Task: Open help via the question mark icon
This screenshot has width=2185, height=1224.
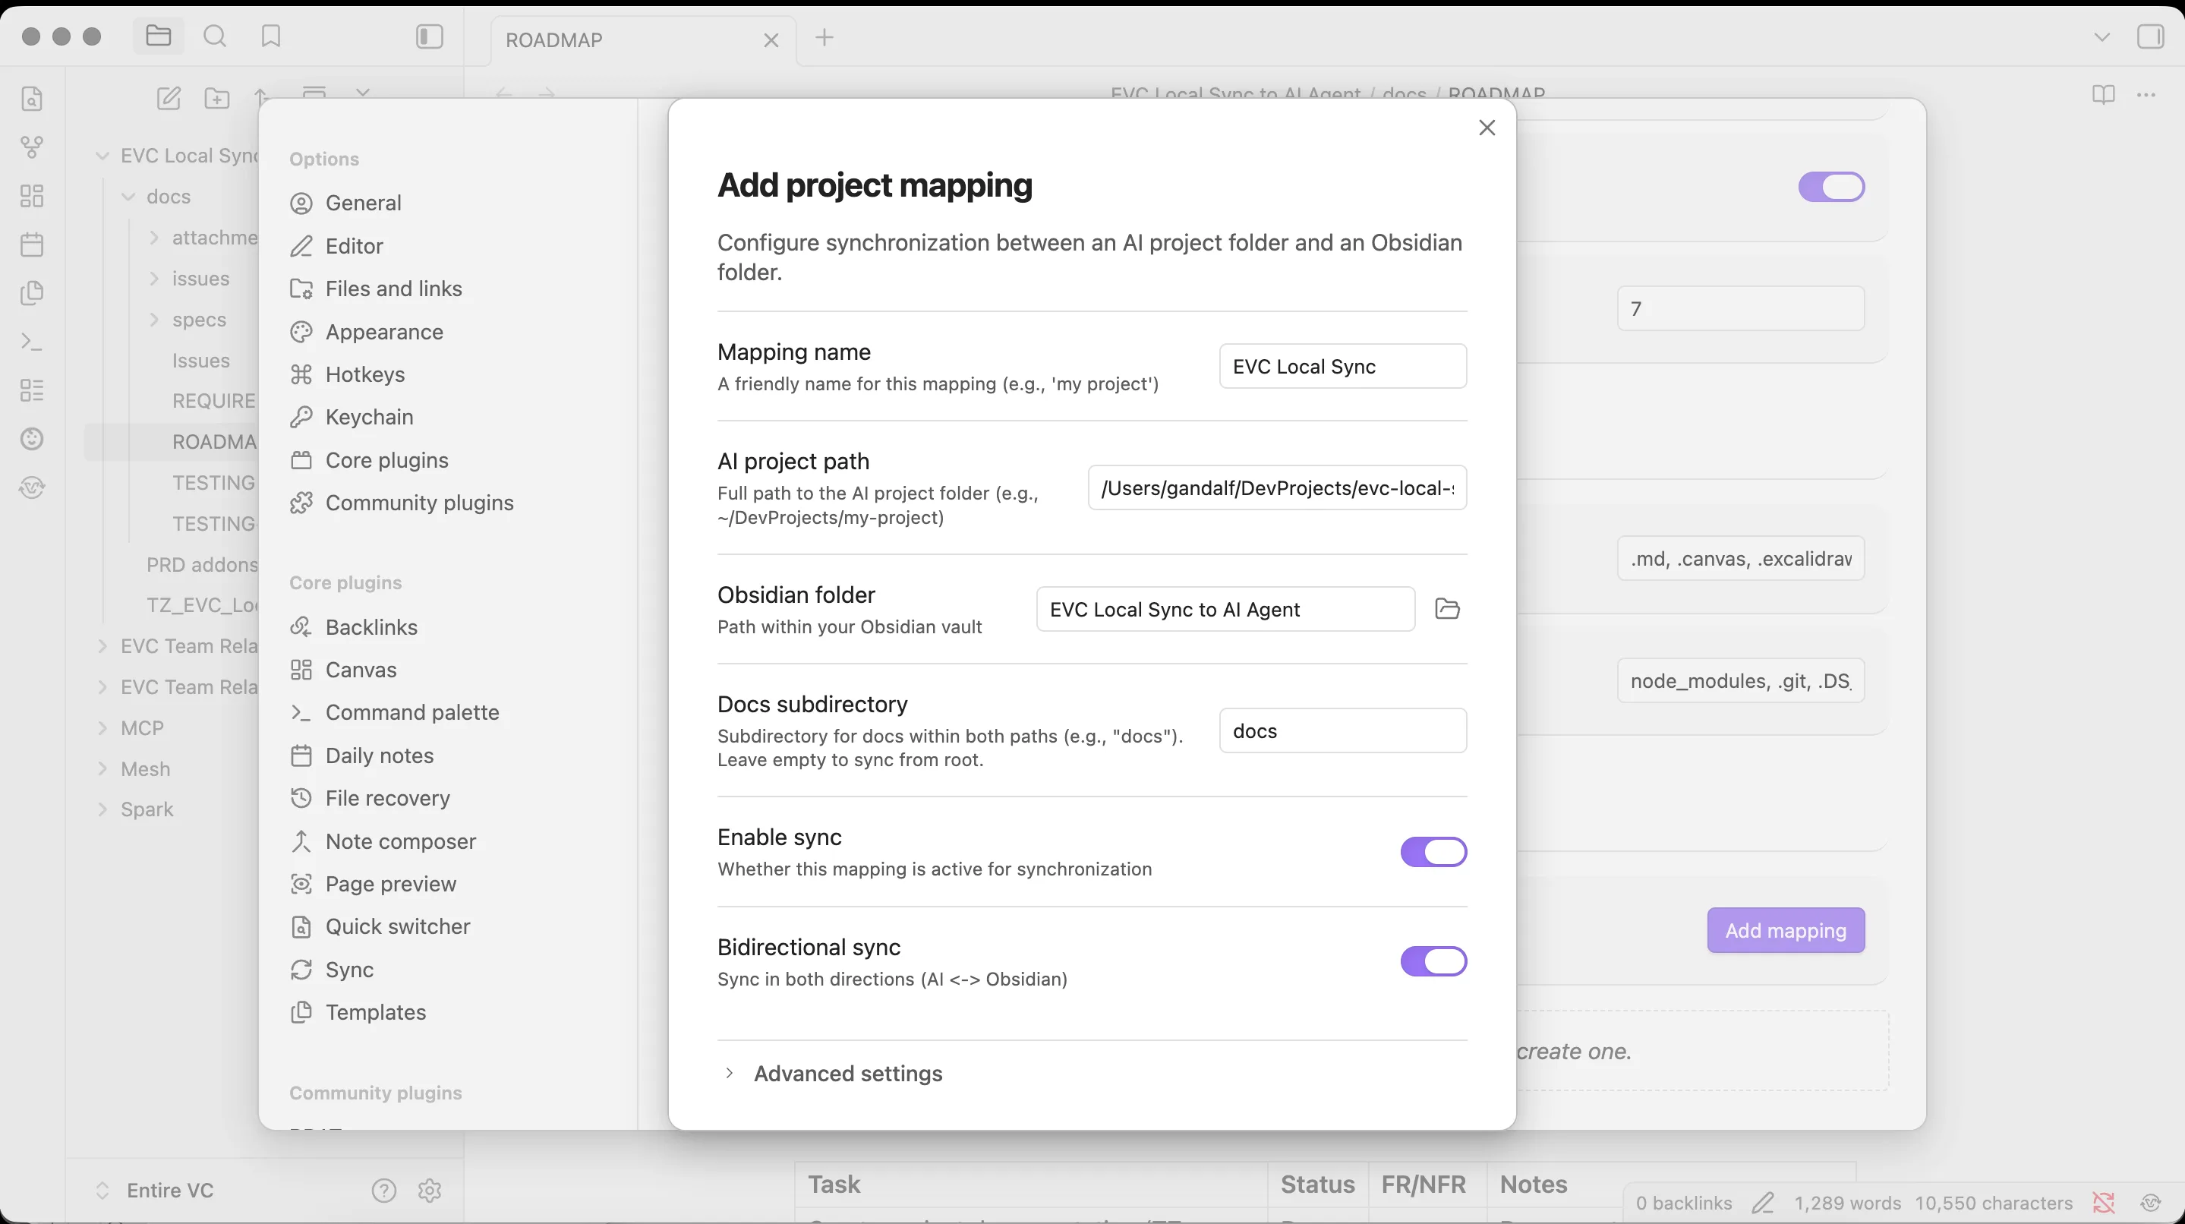Action: (384, 1191)
